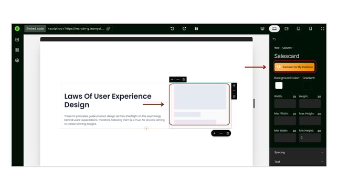Expand the Text section
The height and width of the screenshot is (190, 338).
coord(298,162)
